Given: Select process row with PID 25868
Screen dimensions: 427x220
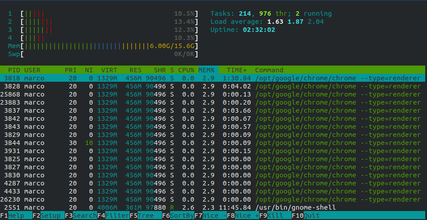Looking at the screenshot, I should click(212, 95).
